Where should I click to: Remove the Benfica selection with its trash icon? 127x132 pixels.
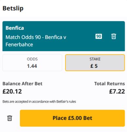point(114,36)
